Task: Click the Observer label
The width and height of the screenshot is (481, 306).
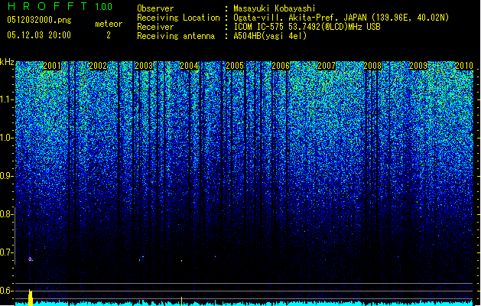Action: click(x=155, y=8)
